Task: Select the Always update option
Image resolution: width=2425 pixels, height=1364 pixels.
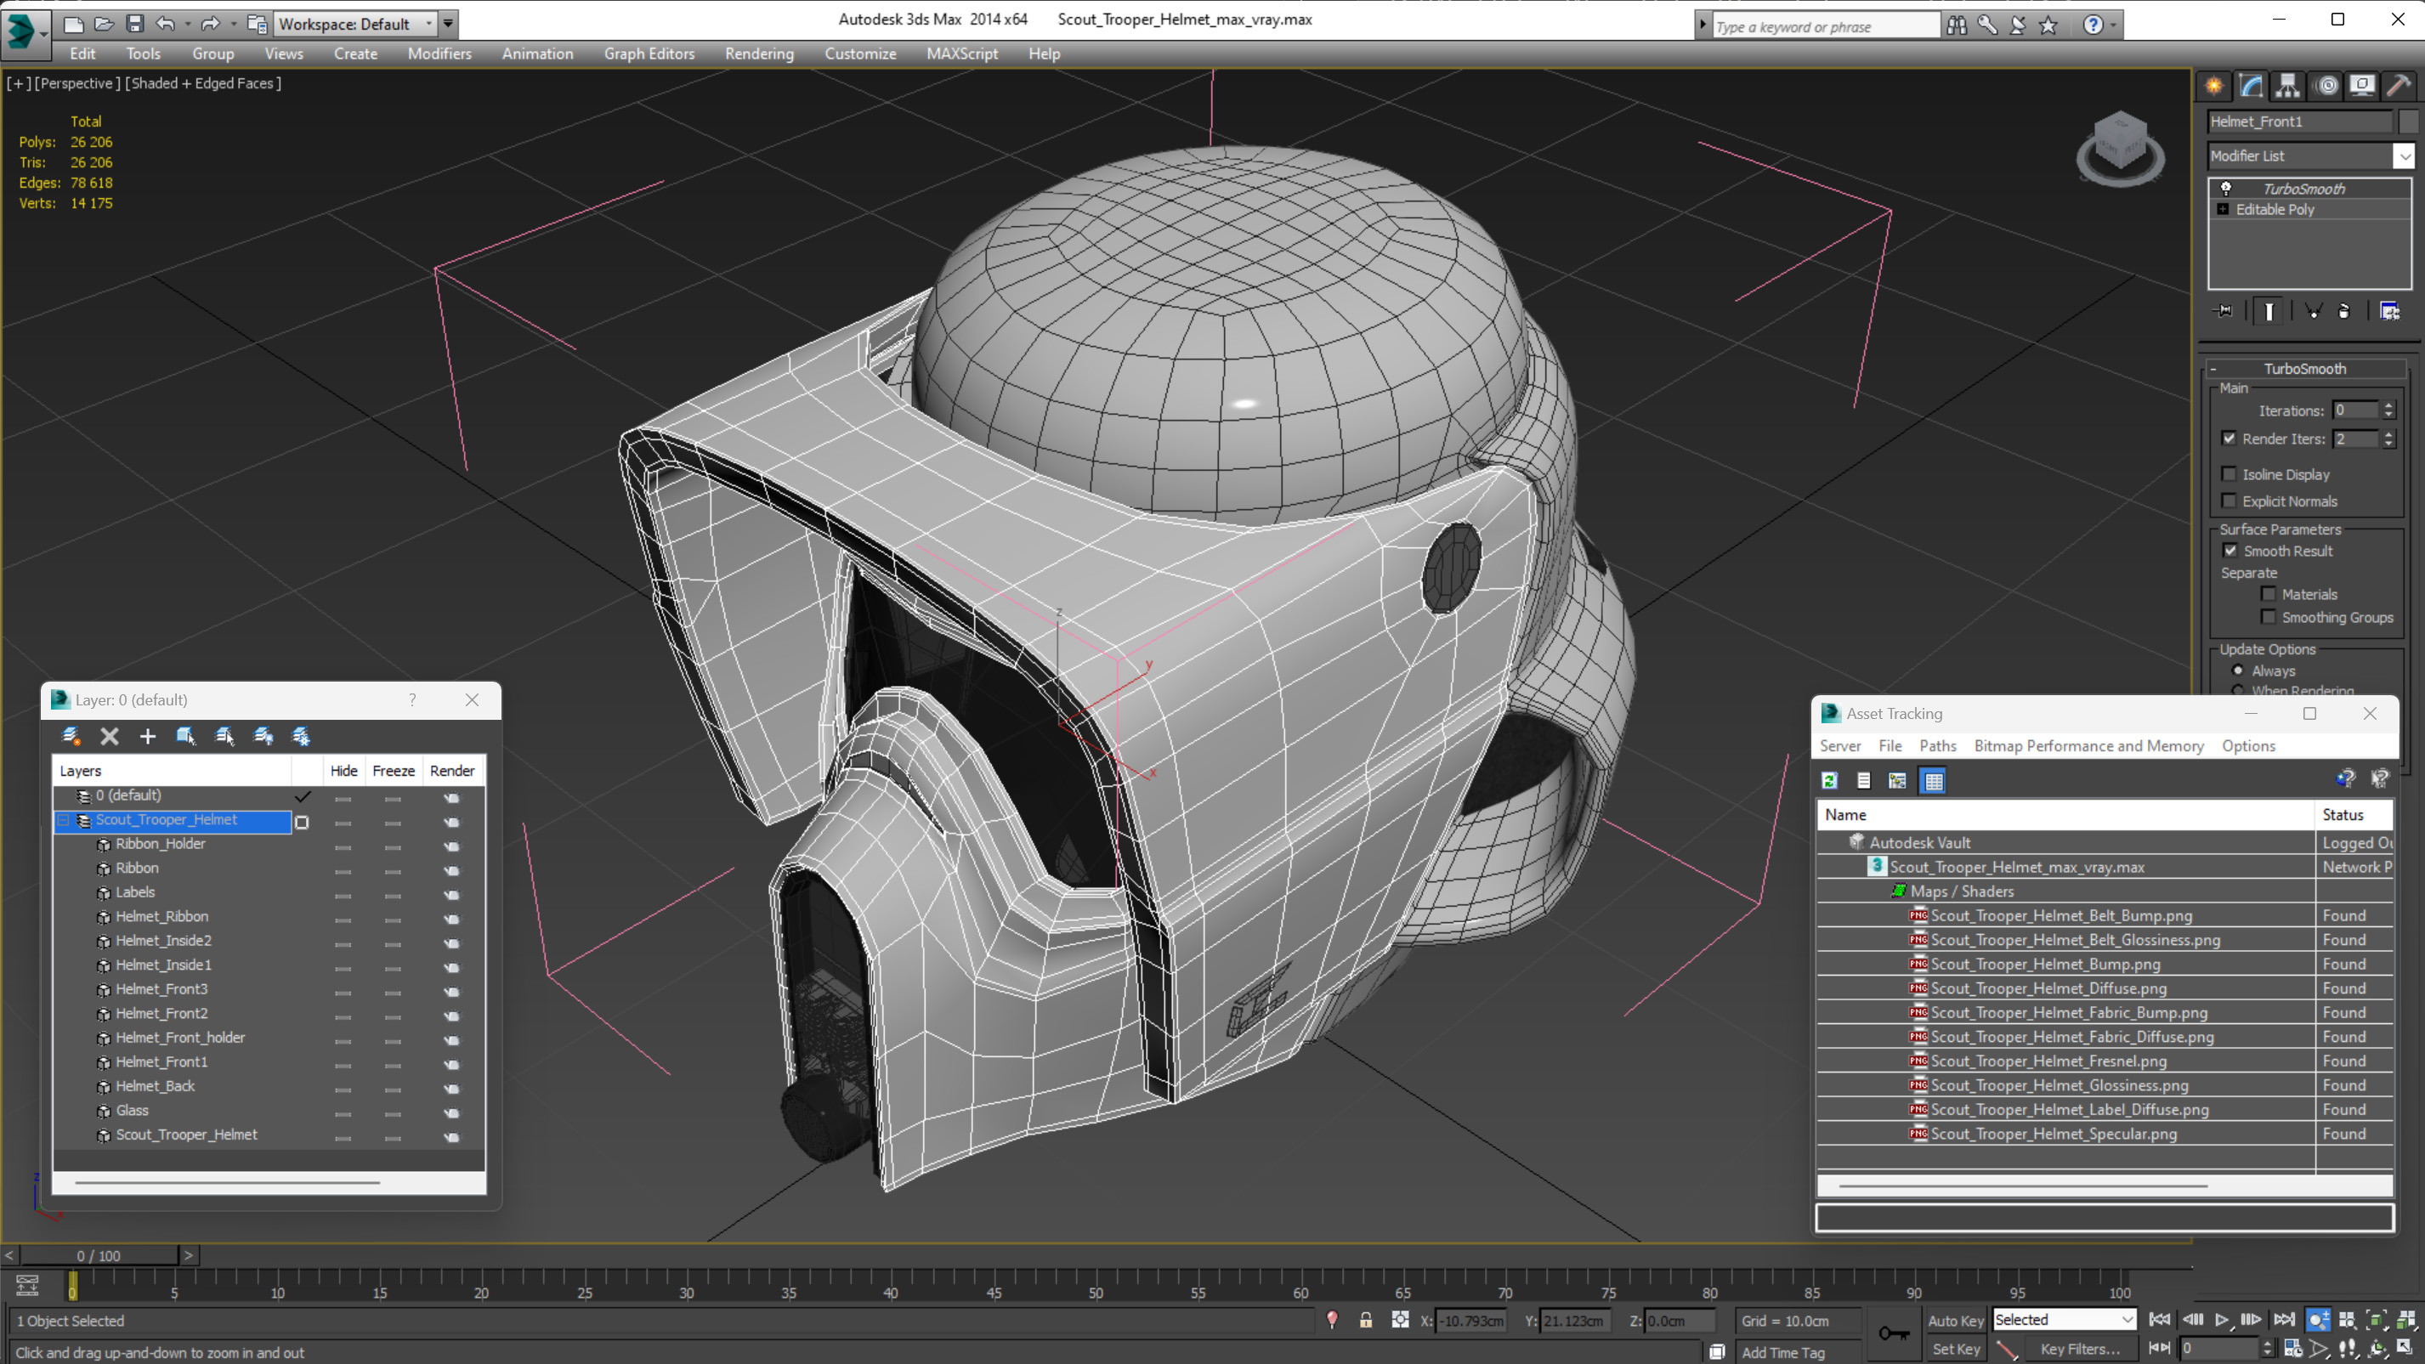Action: [2238, 671]
